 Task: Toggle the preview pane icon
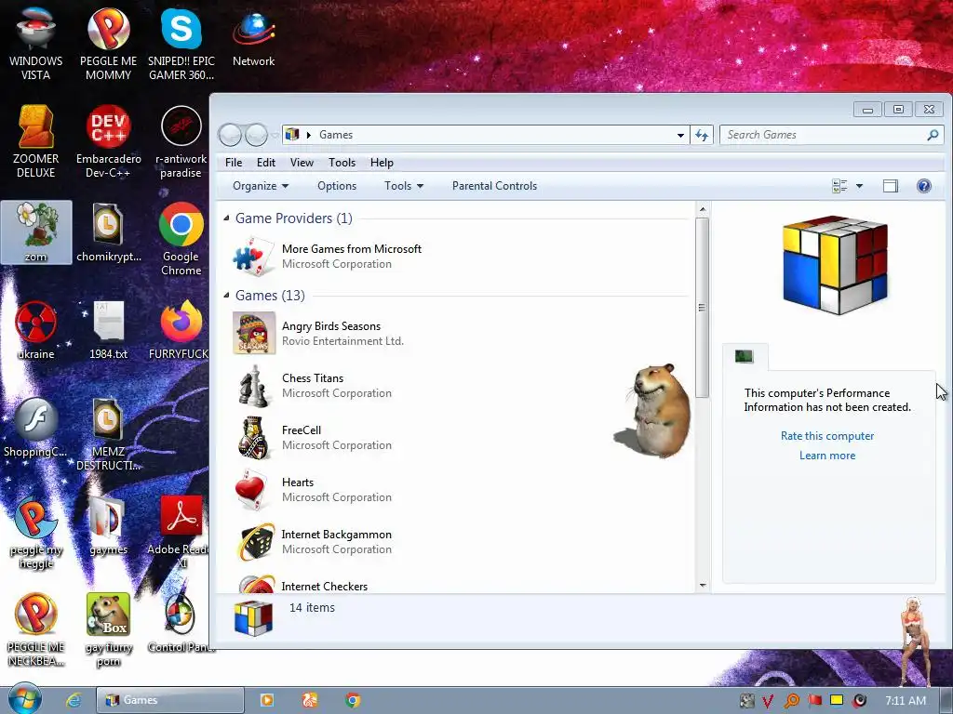click(x=891, y=186)
